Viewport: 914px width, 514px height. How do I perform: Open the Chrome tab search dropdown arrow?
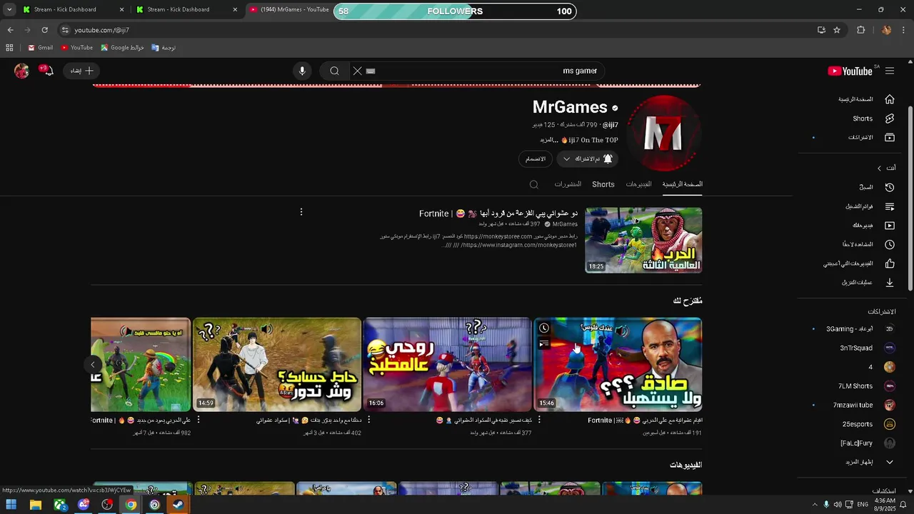(x=9, y=9)
